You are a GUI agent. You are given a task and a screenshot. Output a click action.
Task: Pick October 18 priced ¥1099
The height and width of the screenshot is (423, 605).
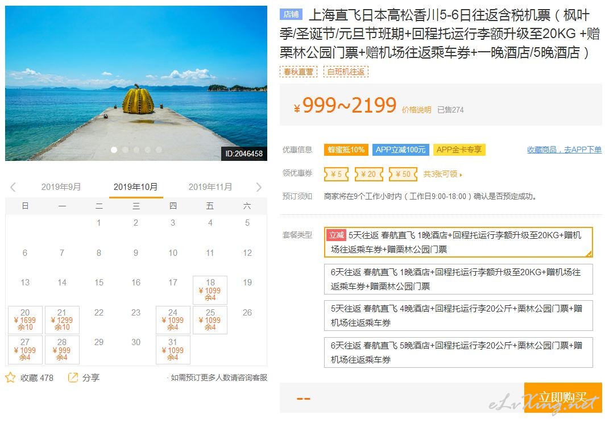[210, 290]
